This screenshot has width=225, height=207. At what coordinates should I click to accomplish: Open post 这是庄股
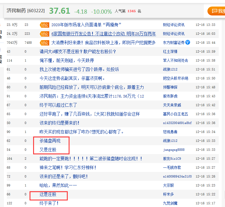point(48,195)
